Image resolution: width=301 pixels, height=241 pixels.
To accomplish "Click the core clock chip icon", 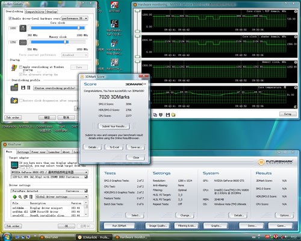I will click(x=23, y=28).
